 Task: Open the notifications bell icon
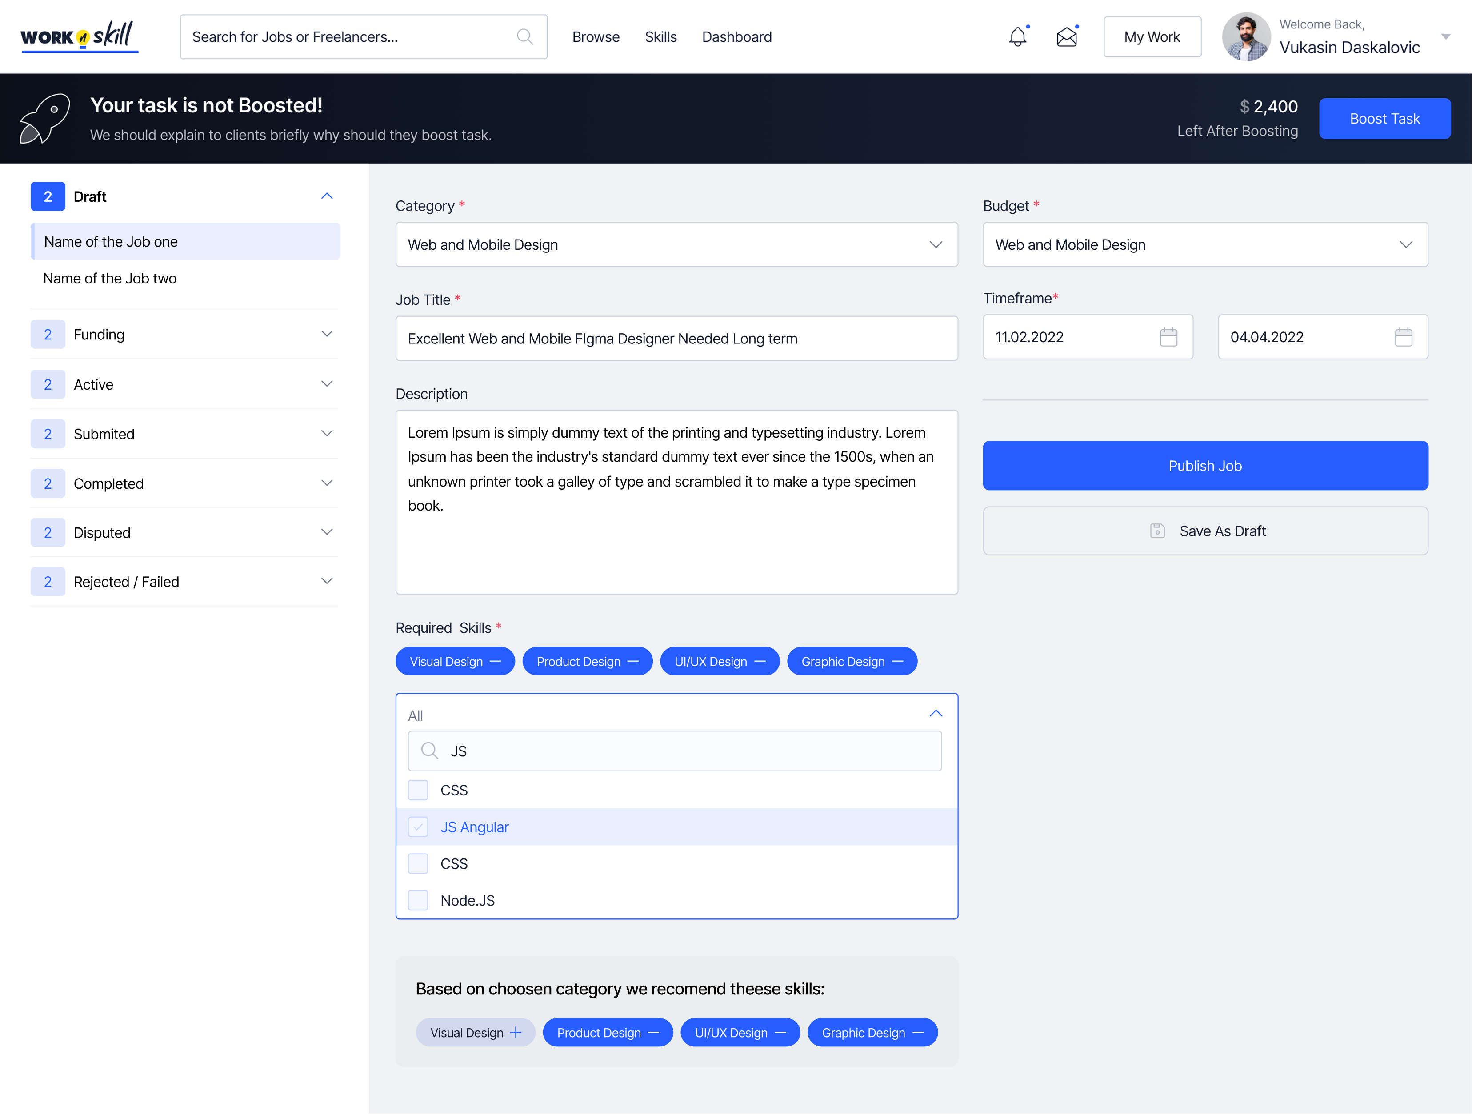[1017, 36]
